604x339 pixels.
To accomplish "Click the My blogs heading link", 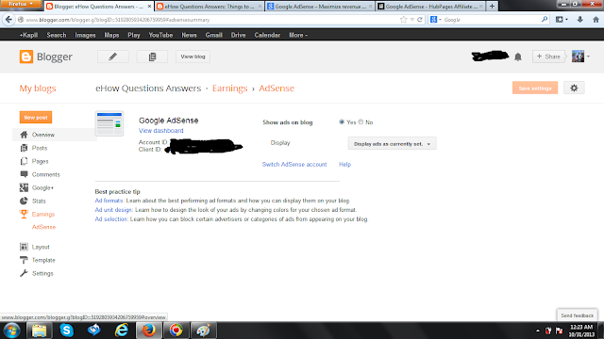I will point(38,88).
